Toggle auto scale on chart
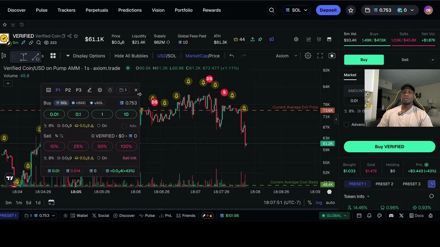 (x=330, y=202)
